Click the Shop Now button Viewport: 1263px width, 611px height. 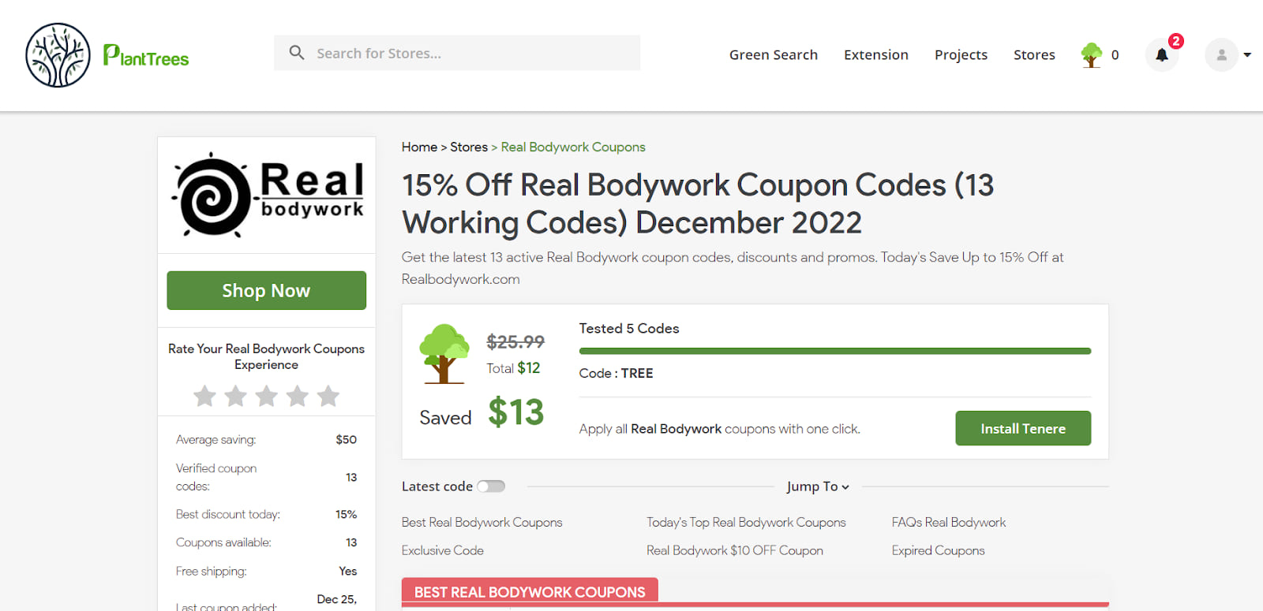click(267, 290)
